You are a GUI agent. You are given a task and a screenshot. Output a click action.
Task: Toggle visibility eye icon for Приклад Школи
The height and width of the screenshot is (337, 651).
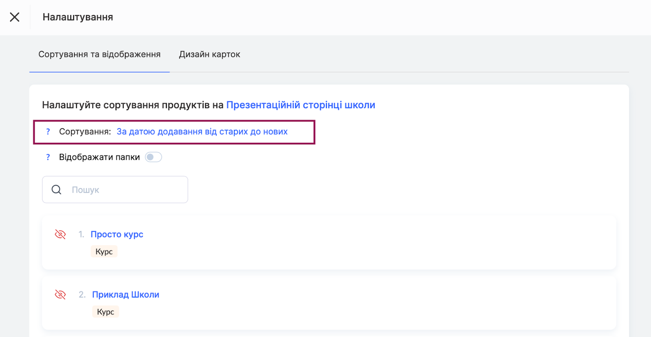(60, 295)
